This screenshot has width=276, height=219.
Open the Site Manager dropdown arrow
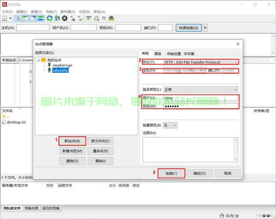[11, 18]
